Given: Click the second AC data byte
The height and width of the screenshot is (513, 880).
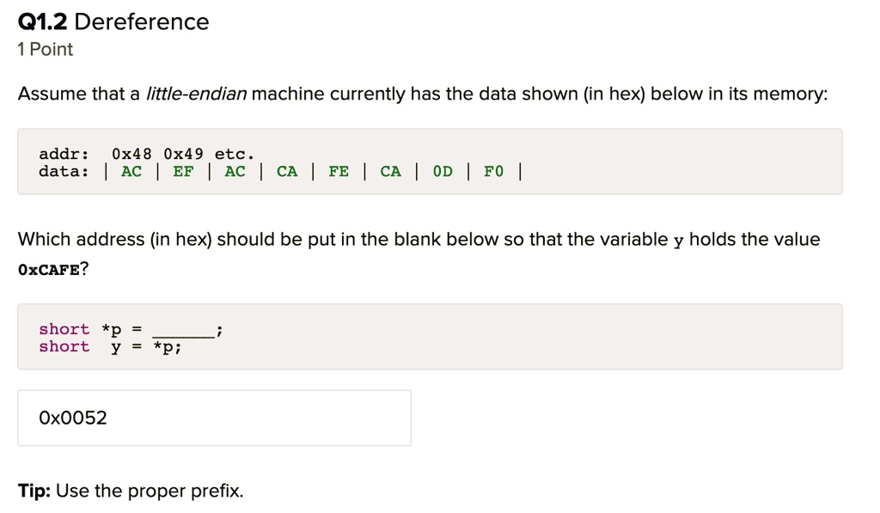Looking at the screenshot, I should click(235, 171).
